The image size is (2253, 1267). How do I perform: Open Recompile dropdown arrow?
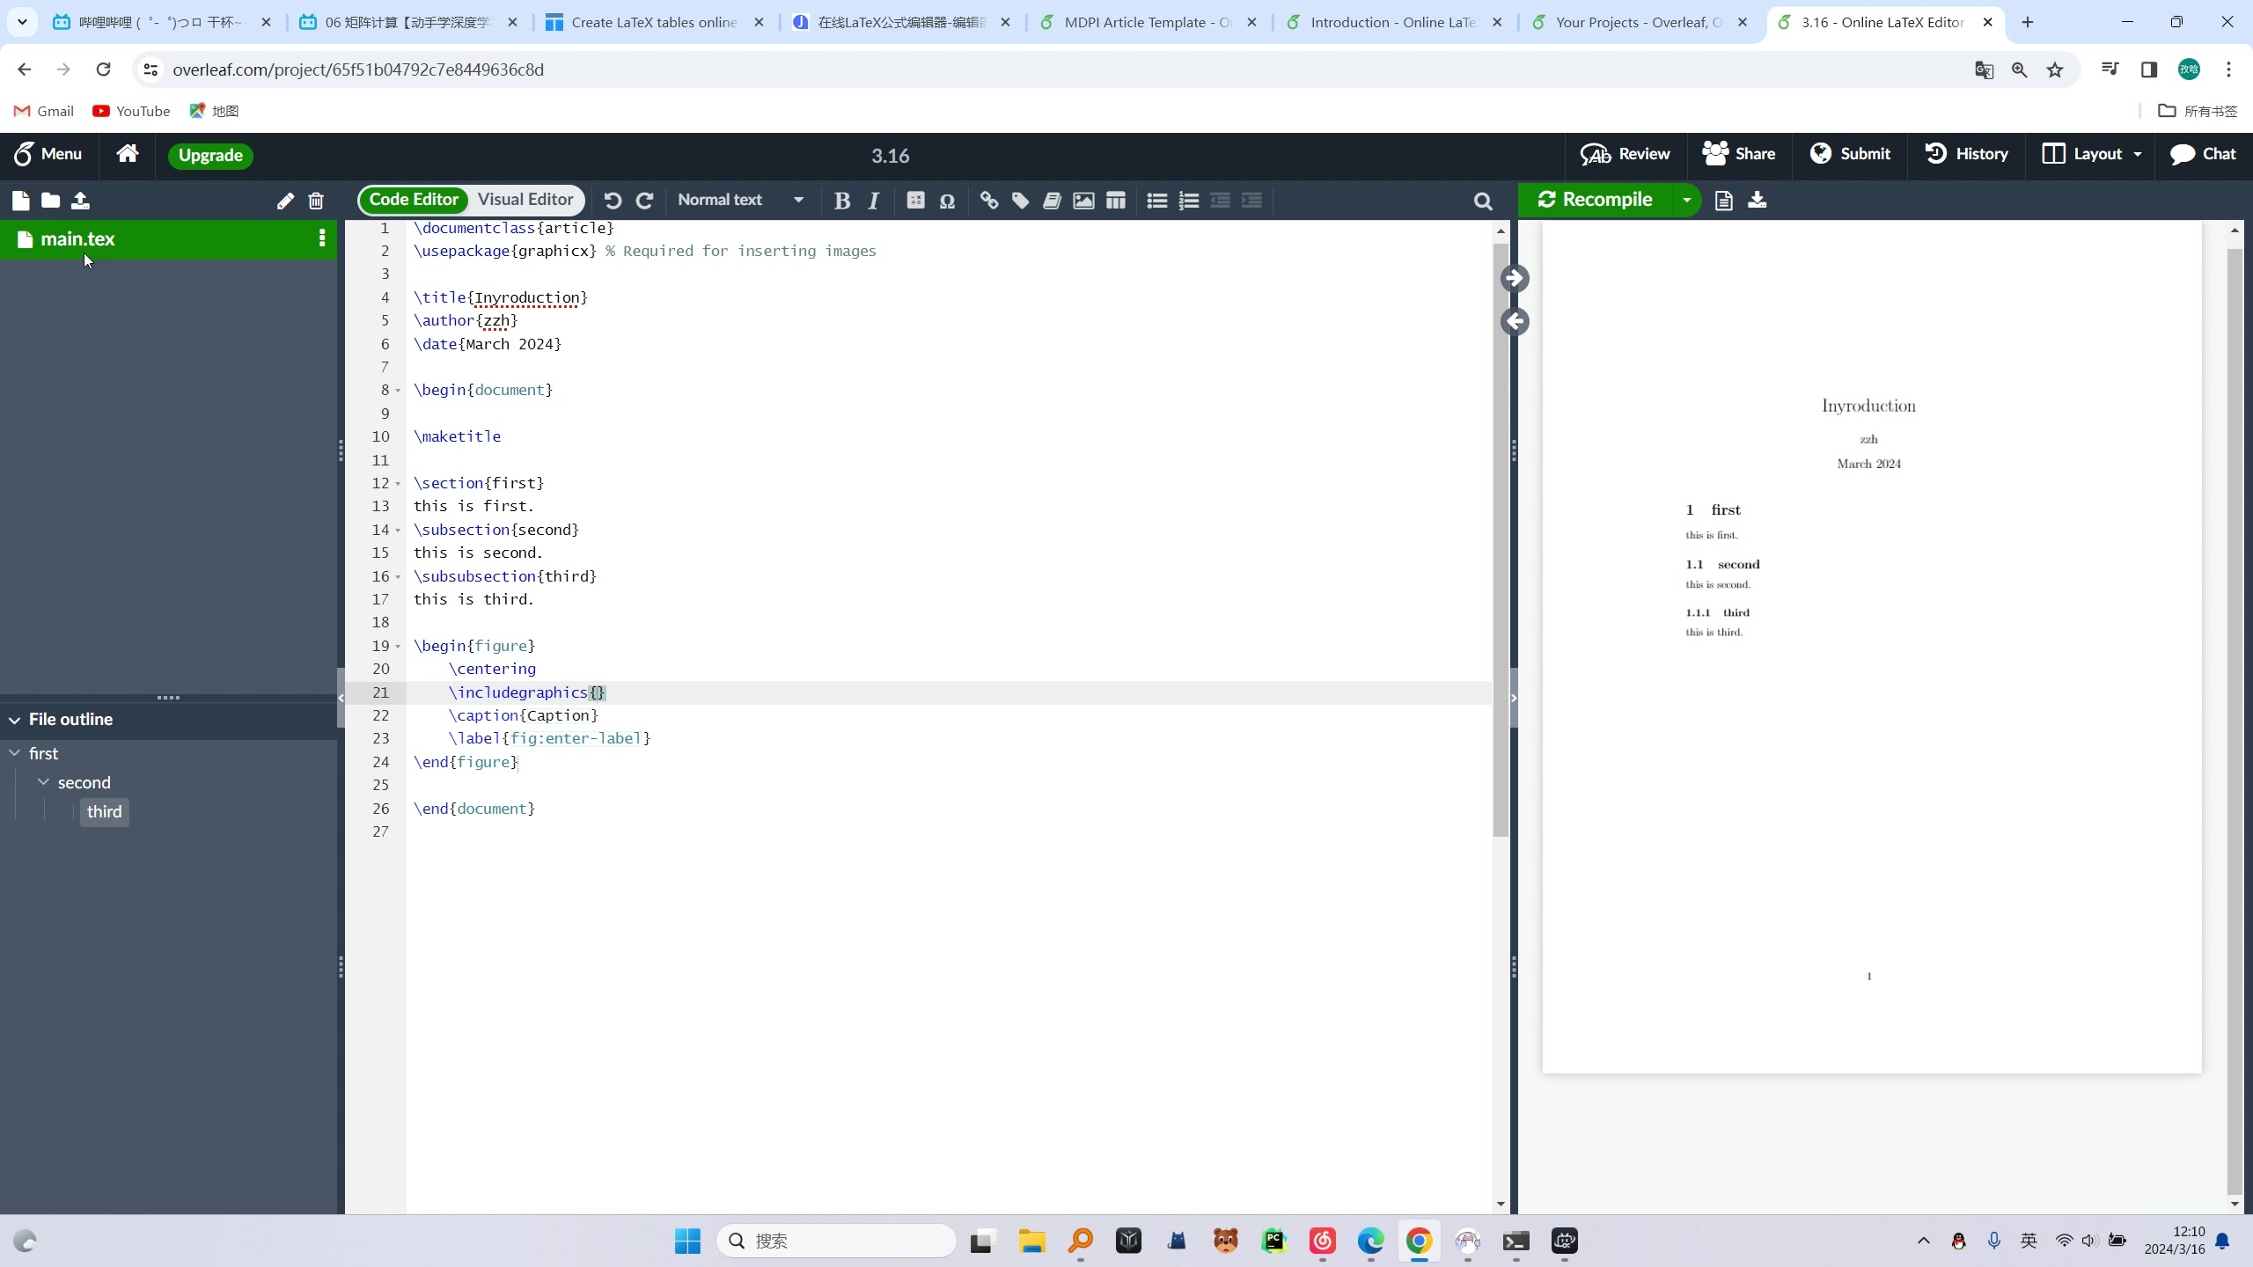1692,198
